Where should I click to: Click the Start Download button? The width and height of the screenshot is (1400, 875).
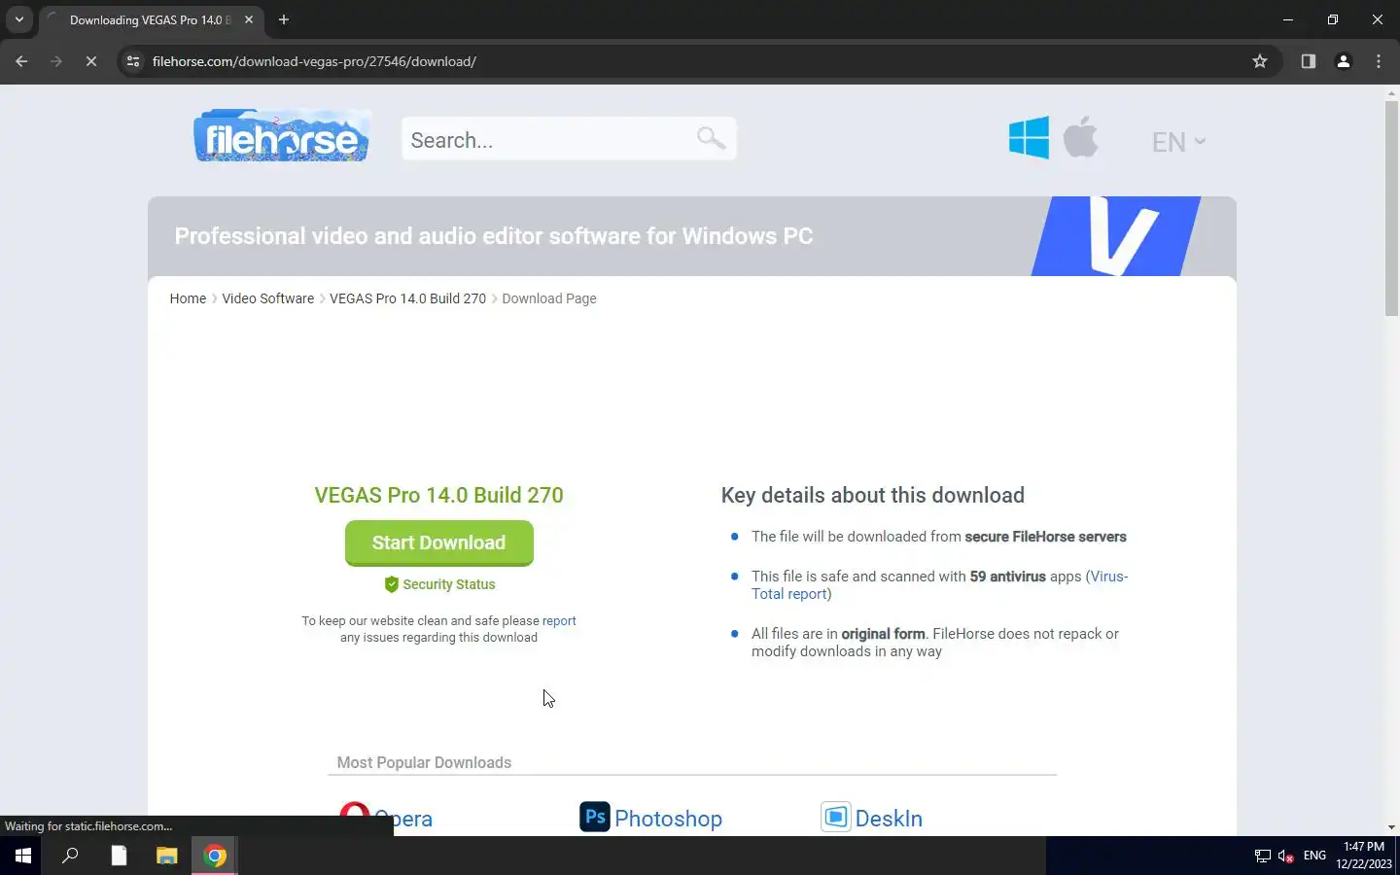(438, 542)
